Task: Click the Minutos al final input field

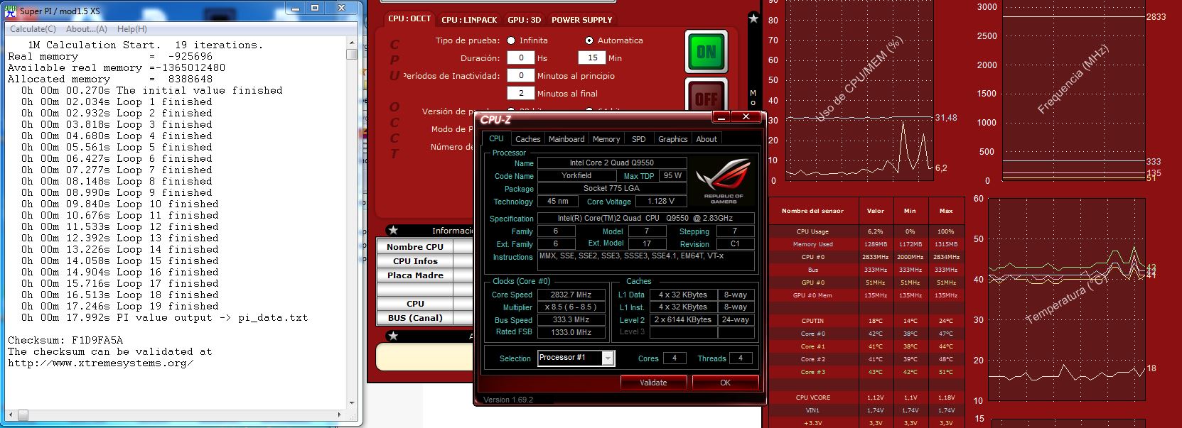Action: pyautogui.click(x=521, y=94)
